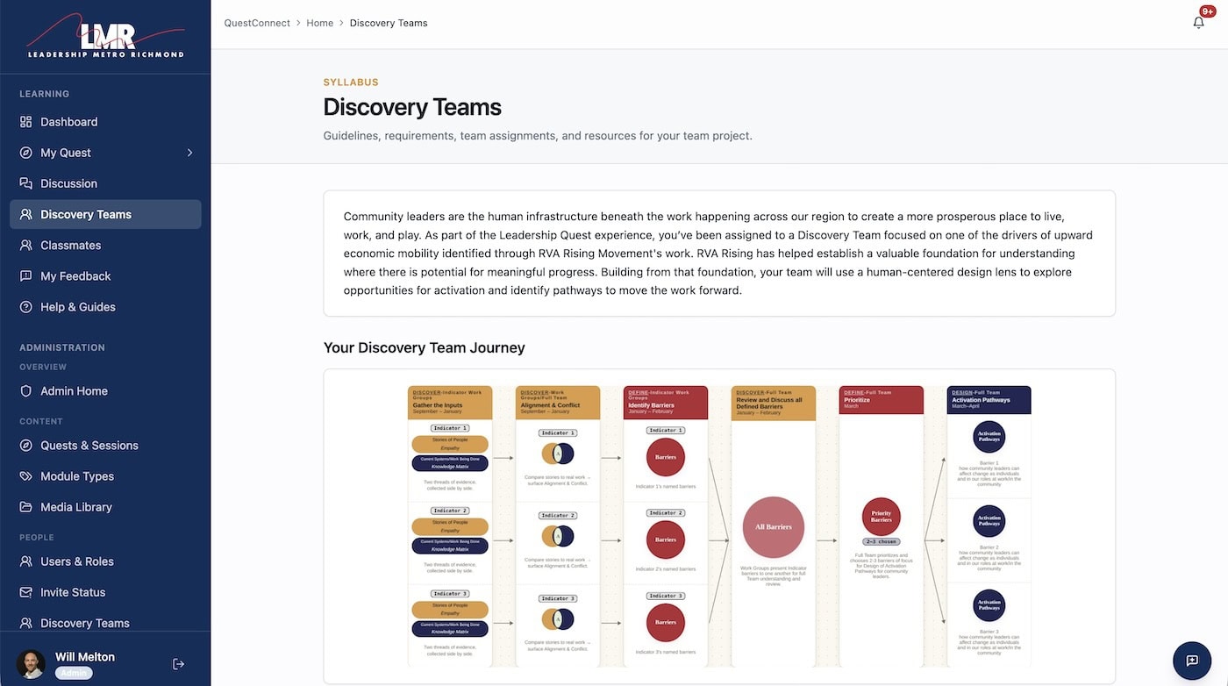
Task: Click the Invite Status label
Action: (x=73, y=592)
